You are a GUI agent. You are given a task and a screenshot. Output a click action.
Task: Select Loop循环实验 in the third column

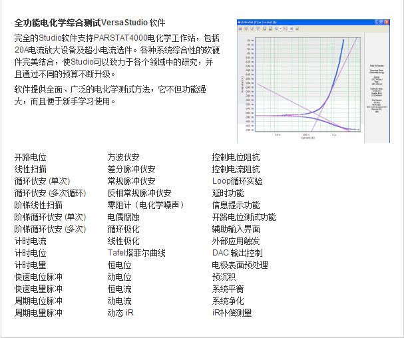point(237,181)
